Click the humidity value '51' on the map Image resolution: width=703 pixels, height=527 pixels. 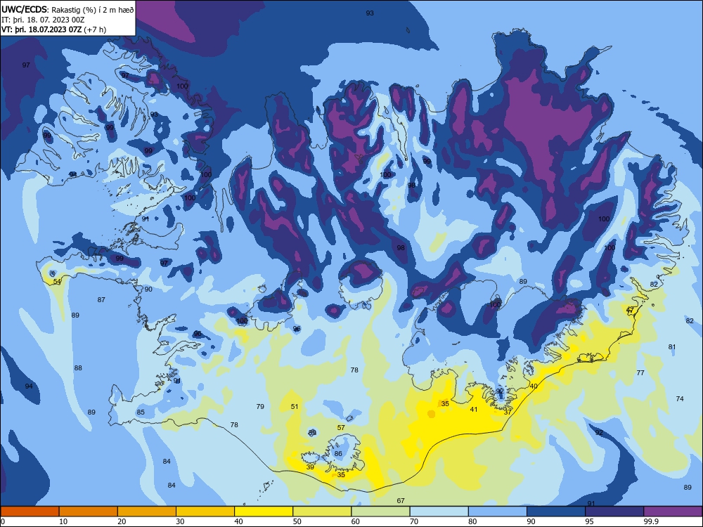click(294, 406)
